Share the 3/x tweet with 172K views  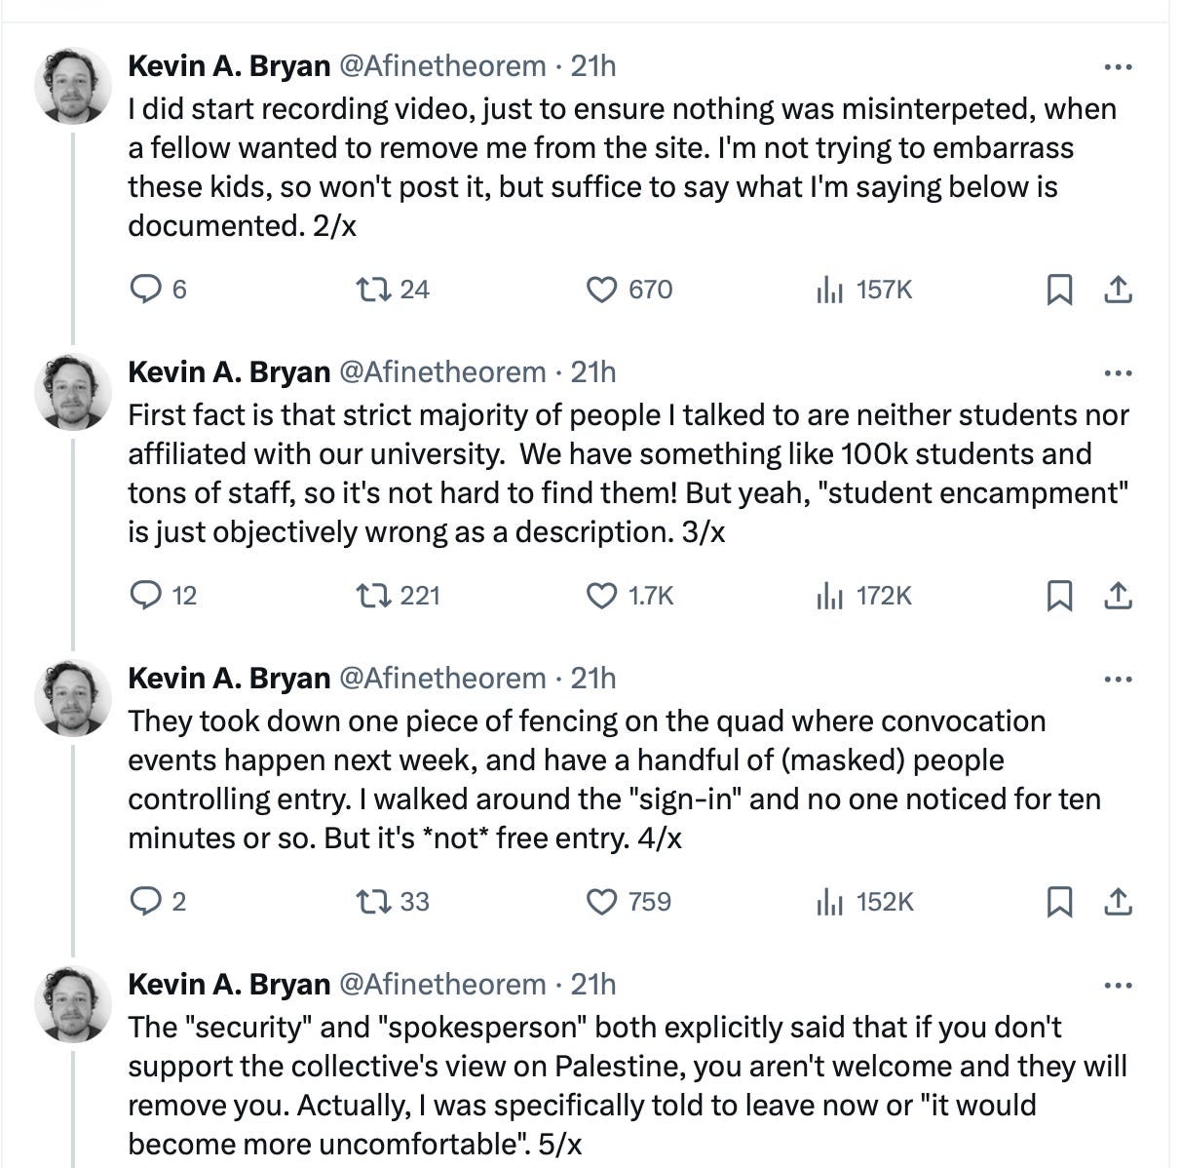point(1118,596)
